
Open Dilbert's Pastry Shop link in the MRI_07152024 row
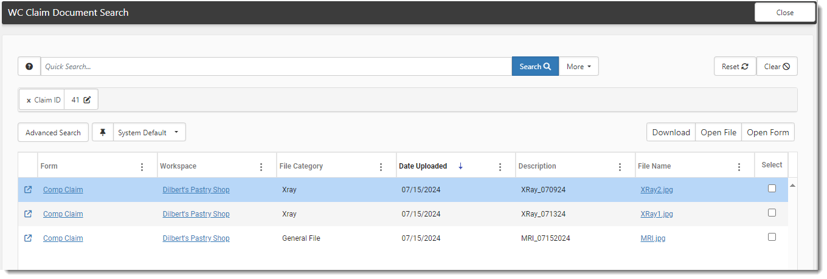pos(196,238)
